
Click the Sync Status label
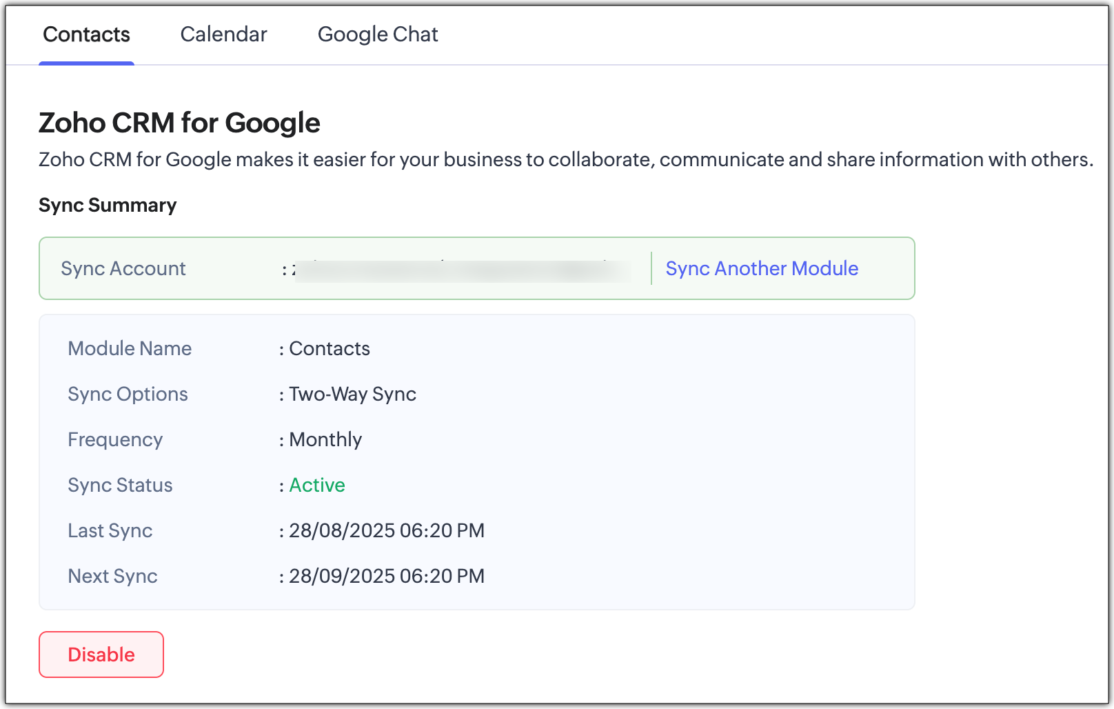[120, 485]
